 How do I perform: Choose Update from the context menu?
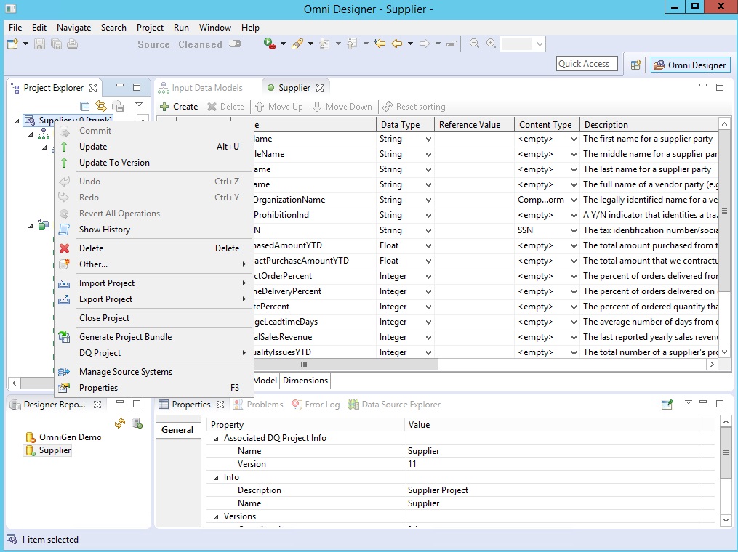(x=154, y=147)
